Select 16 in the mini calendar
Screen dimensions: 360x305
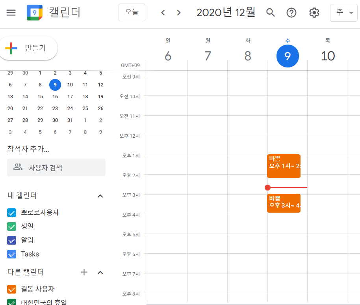tap(55, 97)
